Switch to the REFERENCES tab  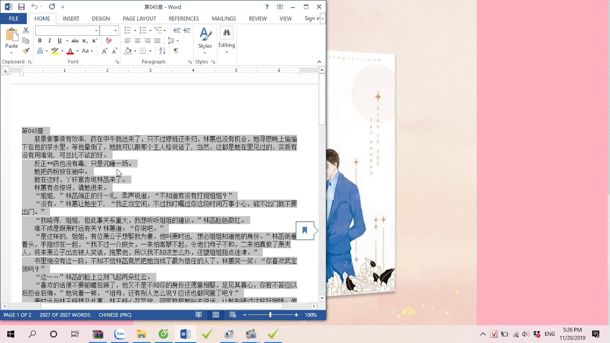coord(184,19)
